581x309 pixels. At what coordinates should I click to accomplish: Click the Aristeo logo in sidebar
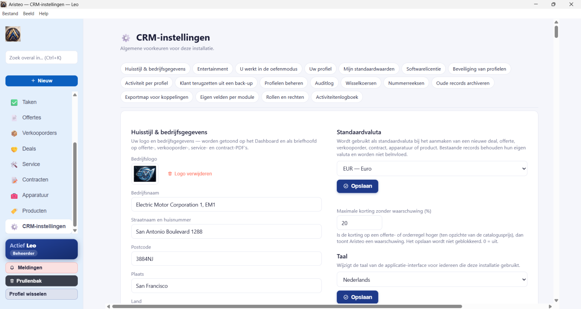(x=13, y=34)
